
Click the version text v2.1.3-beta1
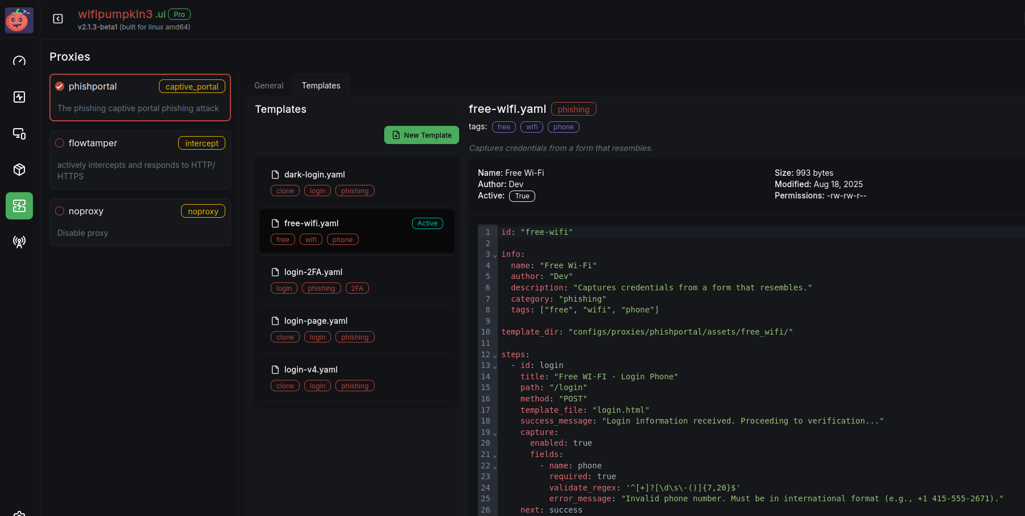(x=98, y=27)
